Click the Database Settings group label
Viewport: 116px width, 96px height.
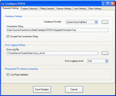(x=13, y=16)
